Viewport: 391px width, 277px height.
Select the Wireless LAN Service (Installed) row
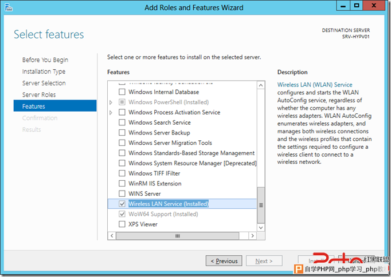pos(182,204)
